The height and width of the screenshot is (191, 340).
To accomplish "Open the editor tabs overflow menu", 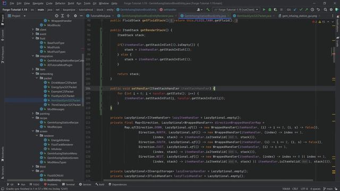I will (x=333, y=16).
